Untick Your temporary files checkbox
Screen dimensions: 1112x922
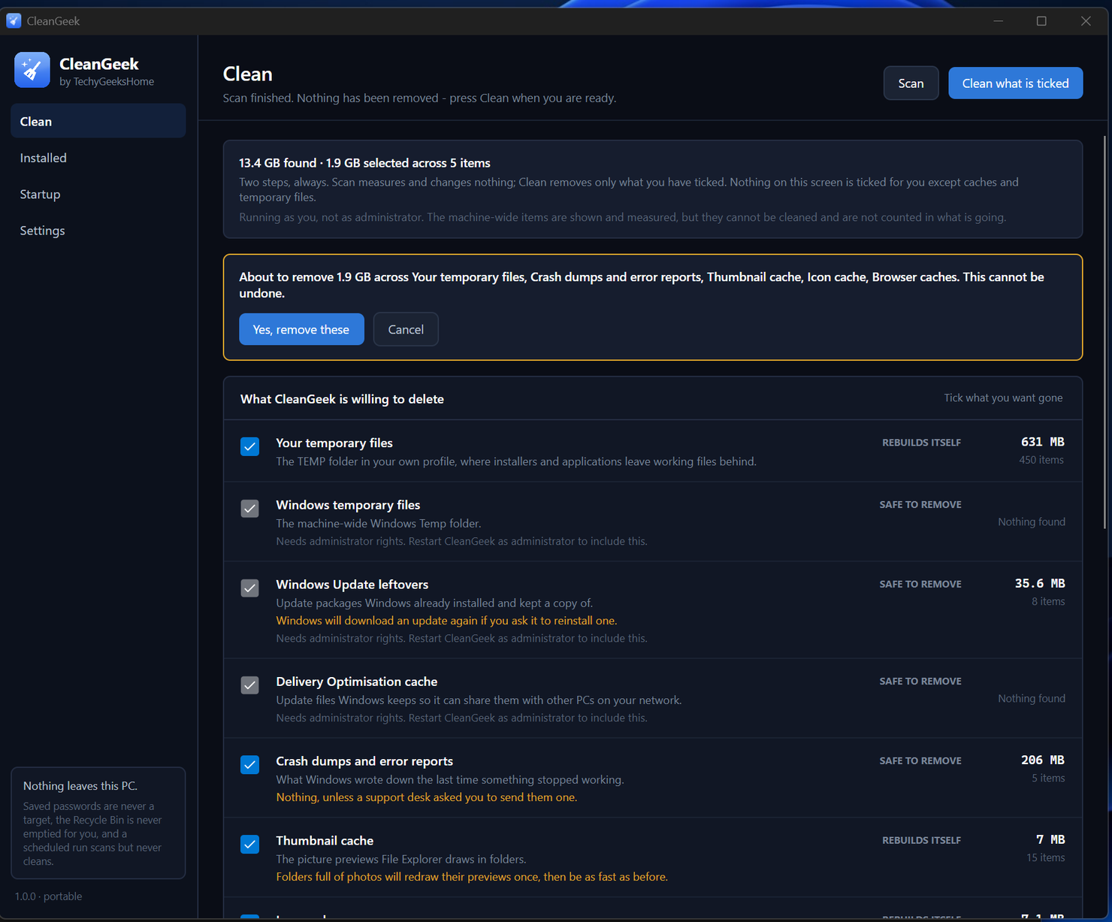point(250,446)
